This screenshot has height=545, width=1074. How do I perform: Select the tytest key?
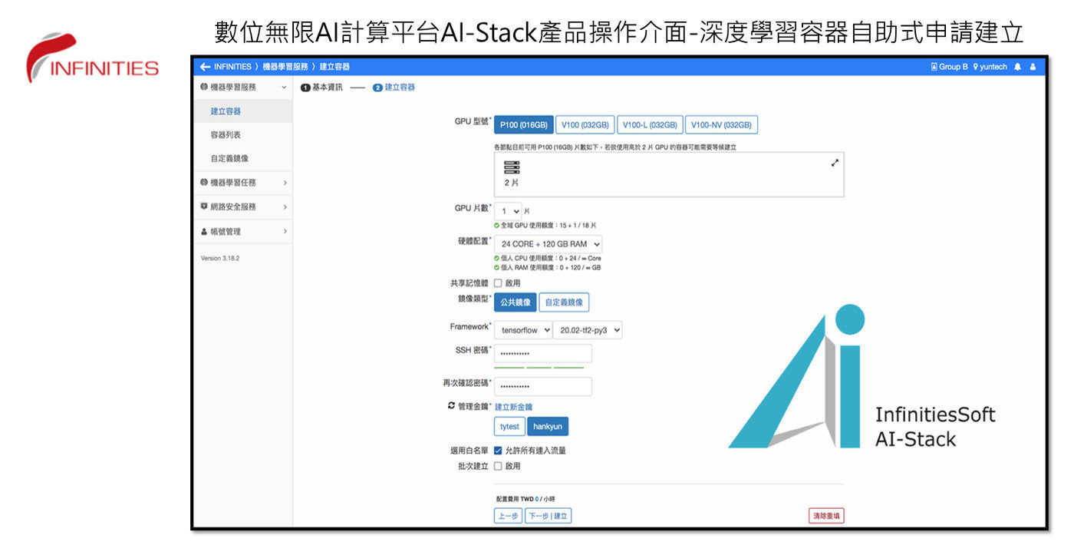click(x=509, y=427)
